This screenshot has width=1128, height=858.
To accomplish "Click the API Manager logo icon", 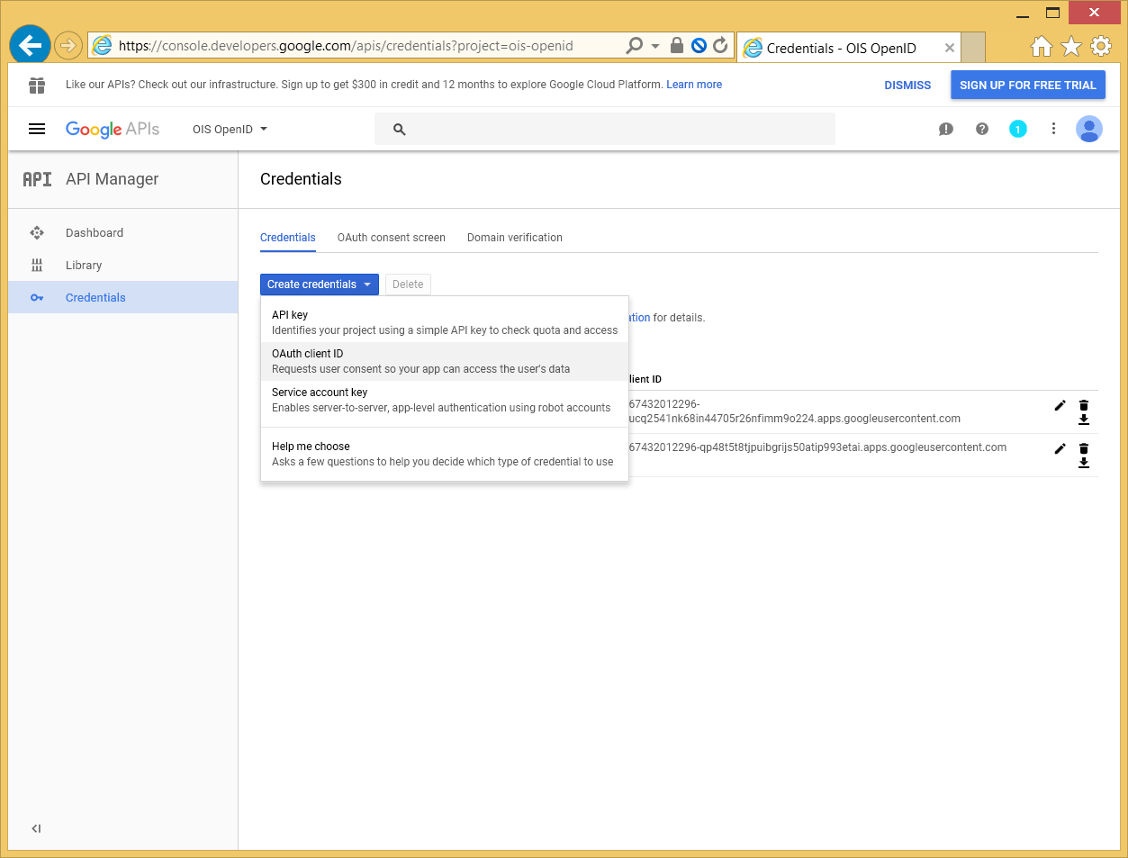I will click(37, 179).
